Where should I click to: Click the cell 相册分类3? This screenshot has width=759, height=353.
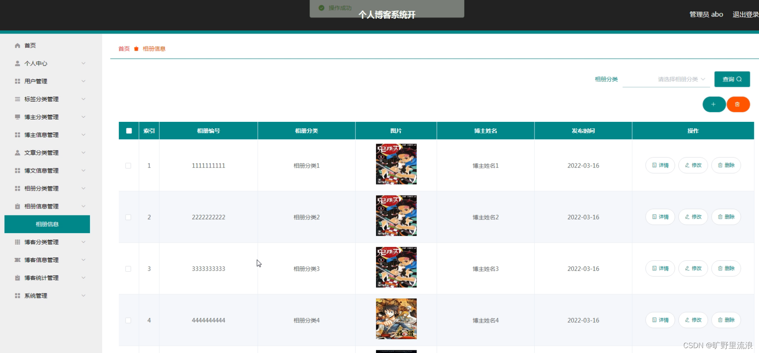click(307, 269)
